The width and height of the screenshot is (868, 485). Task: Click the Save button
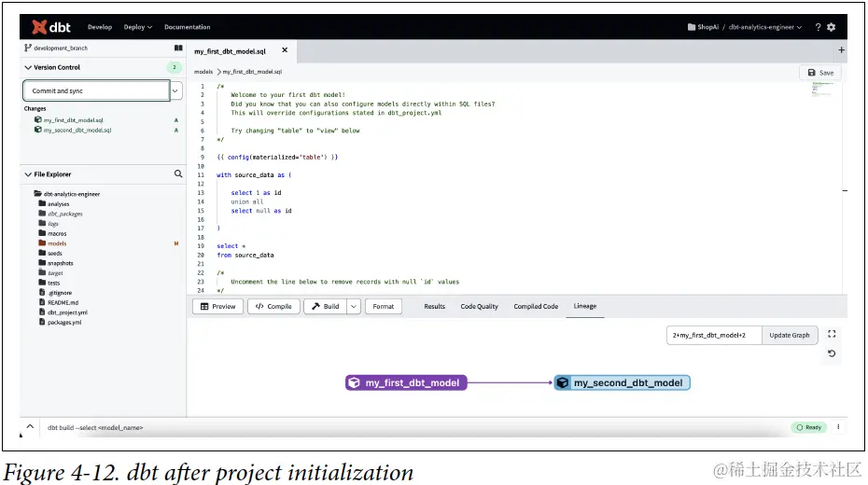coord(820,73)
